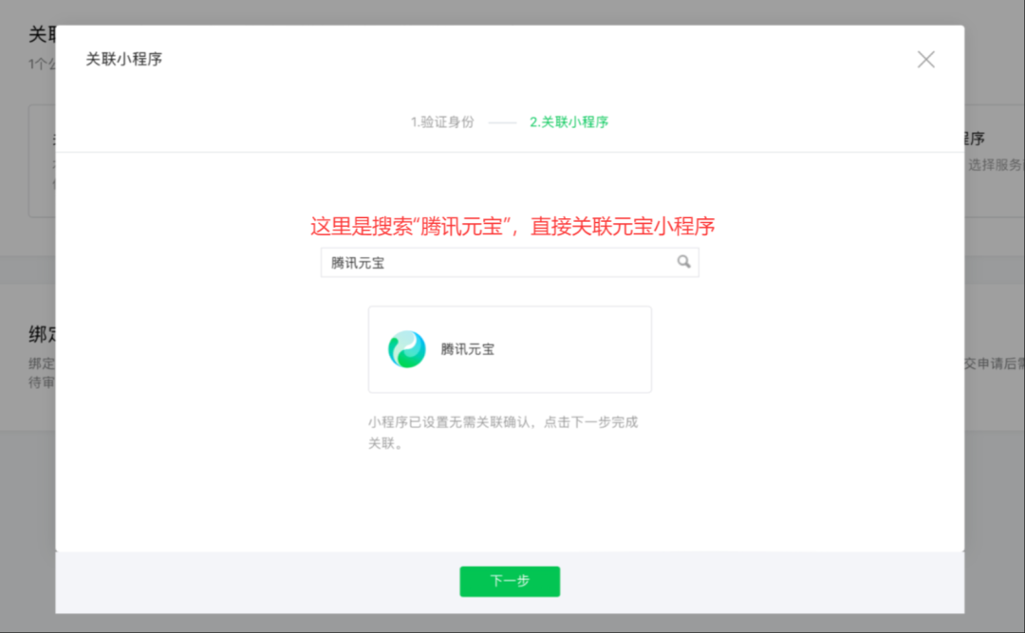Click the 下一步 button

510,581
